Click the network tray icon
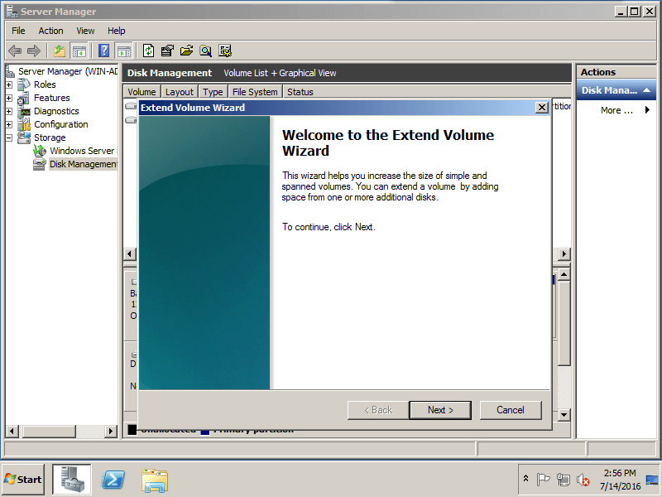Screen dimensions: 662x497 click(564, 480)
